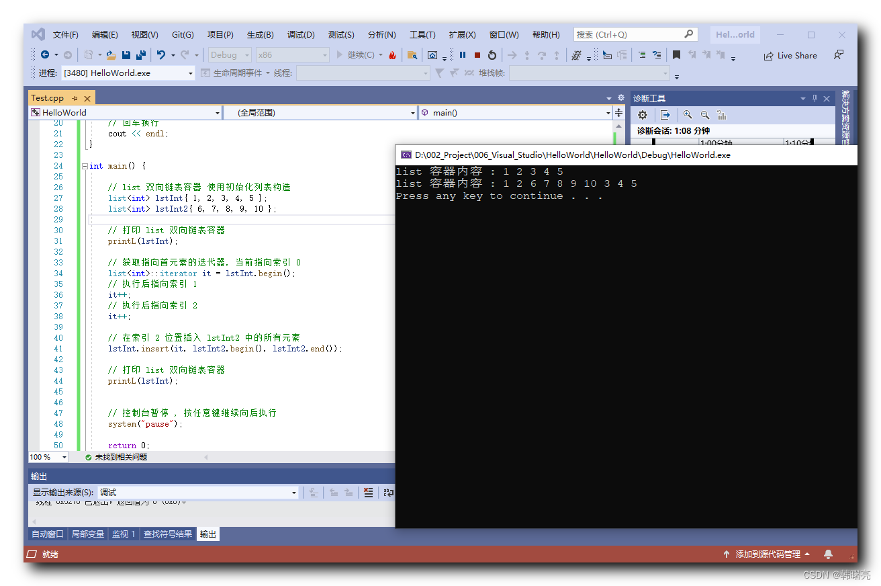Click 添加到源代码管理 in the status bar
This screenshot has height=586, width=881.
pos(767,554)
